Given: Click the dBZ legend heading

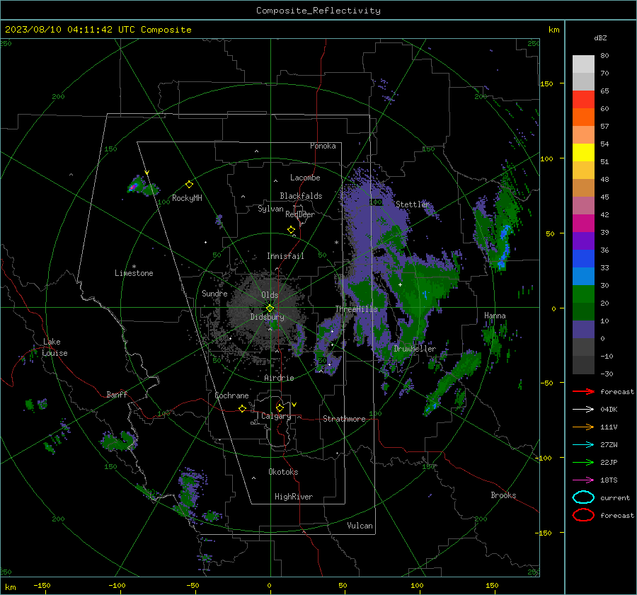Looking at the screenshot, I should click(x=600, y=38).
